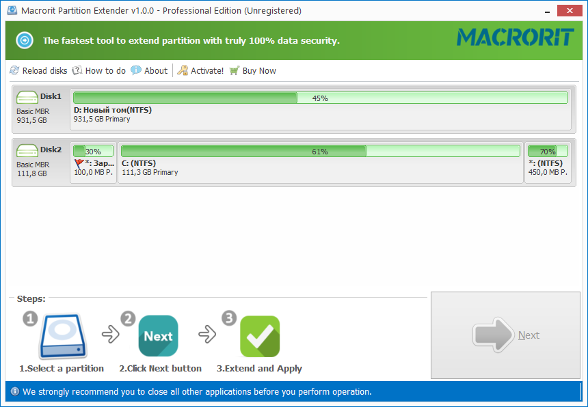Click the Buy Now shopping cart icon
Image resolution: width=588 pixels, height=407 pixels.
233,70
